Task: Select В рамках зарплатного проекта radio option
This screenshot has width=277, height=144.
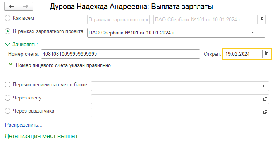Action: tap(8, 31)
